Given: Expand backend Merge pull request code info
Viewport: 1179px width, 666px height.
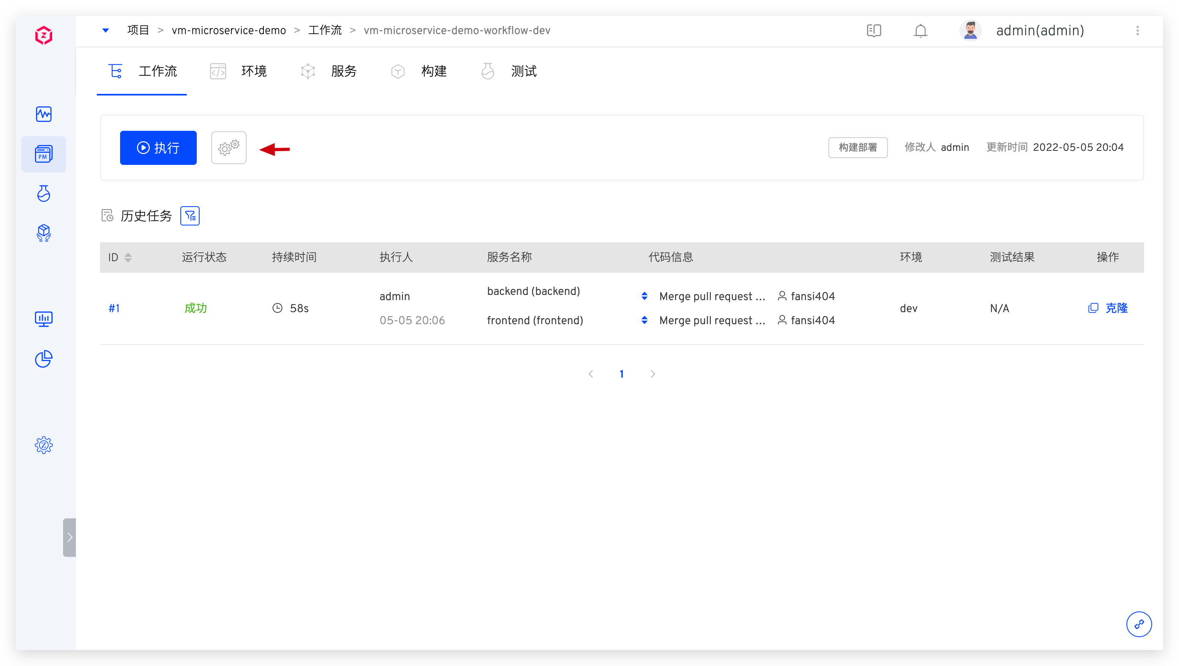Looking at the screenshot, I should click(x=644, y=296).
